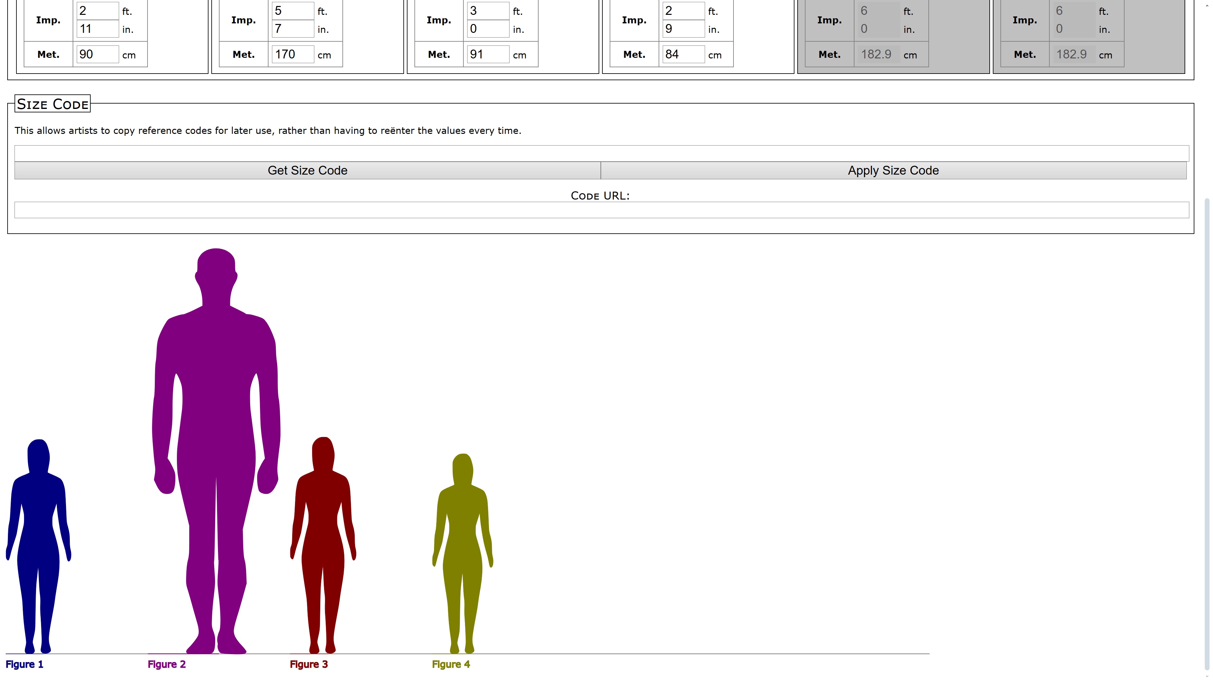
Task: Click the 170 cm metric field
Action: 293,54
